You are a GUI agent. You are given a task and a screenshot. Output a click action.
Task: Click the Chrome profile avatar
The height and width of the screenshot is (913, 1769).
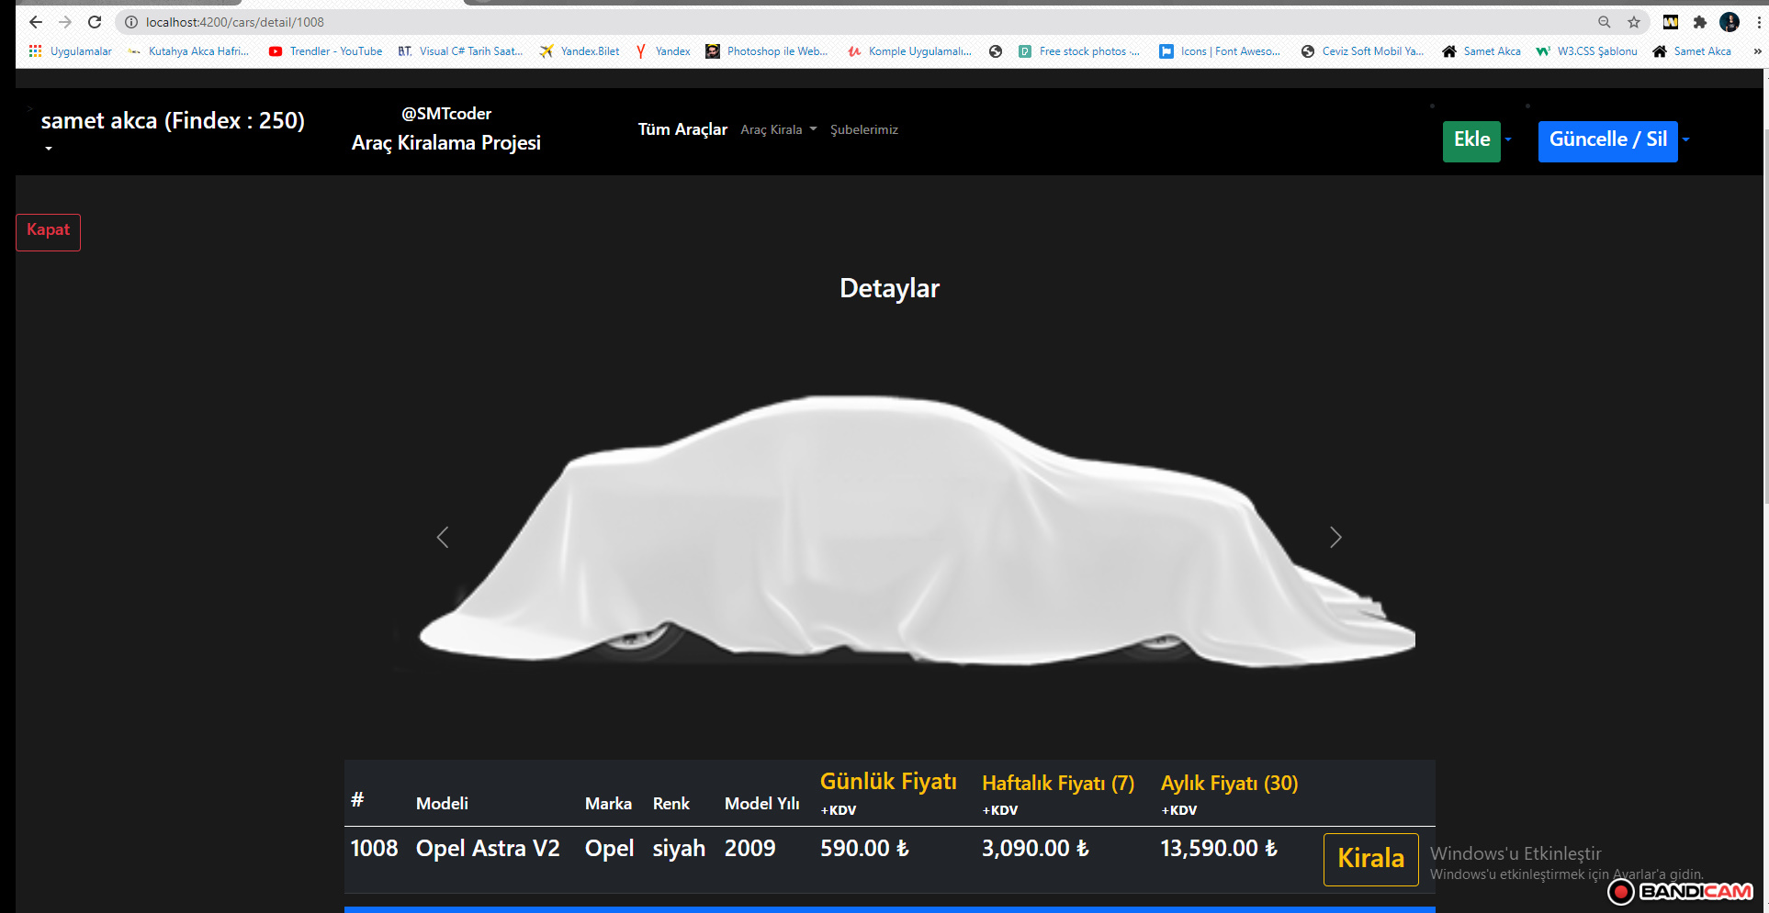[x=1730, y=21]
